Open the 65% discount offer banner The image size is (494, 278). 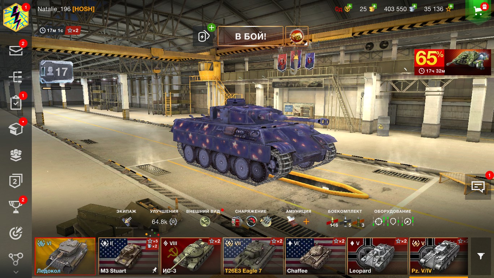(452, 62)
